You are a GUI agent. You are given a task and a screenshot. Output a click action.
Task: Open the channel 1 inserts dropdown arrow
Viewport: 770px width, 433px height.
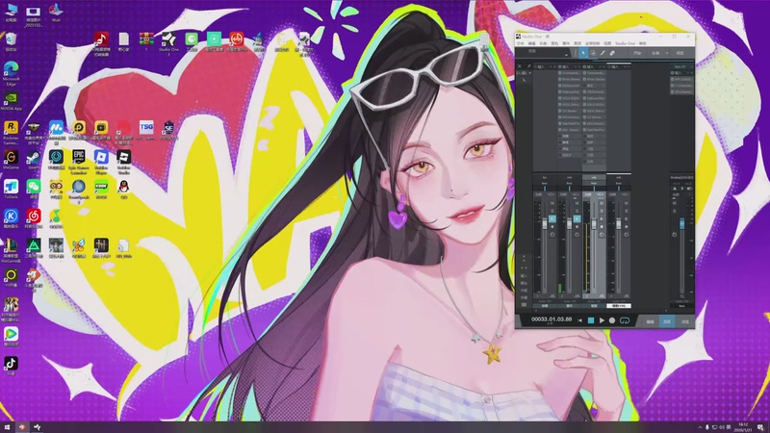[551, 66]
